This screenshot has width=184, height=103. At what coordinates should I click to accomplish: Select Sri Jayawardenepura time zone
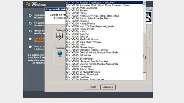coord(104,72)
